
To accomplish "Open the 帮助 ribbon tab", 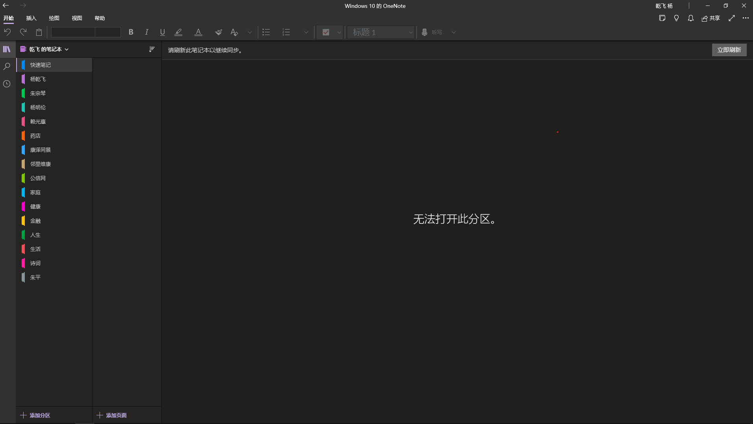I will 100,18.
